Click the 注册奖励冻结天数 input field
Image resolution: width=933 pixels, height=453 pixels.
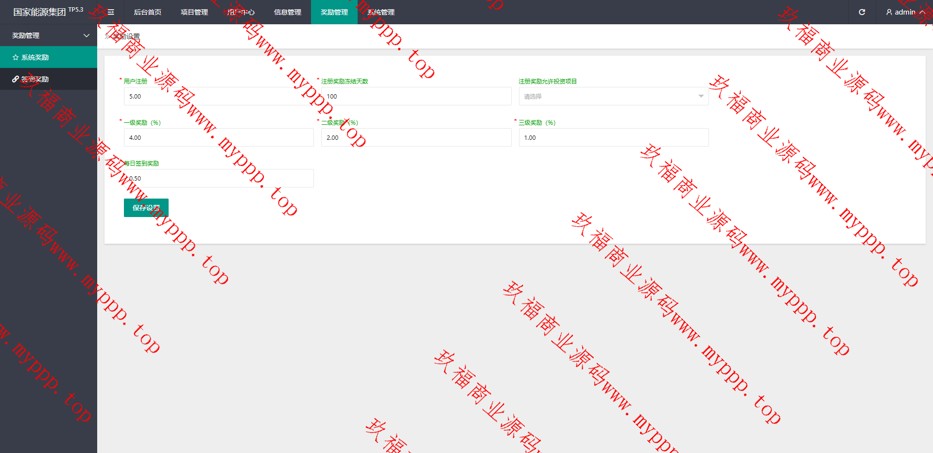click(x=416, y=96)
